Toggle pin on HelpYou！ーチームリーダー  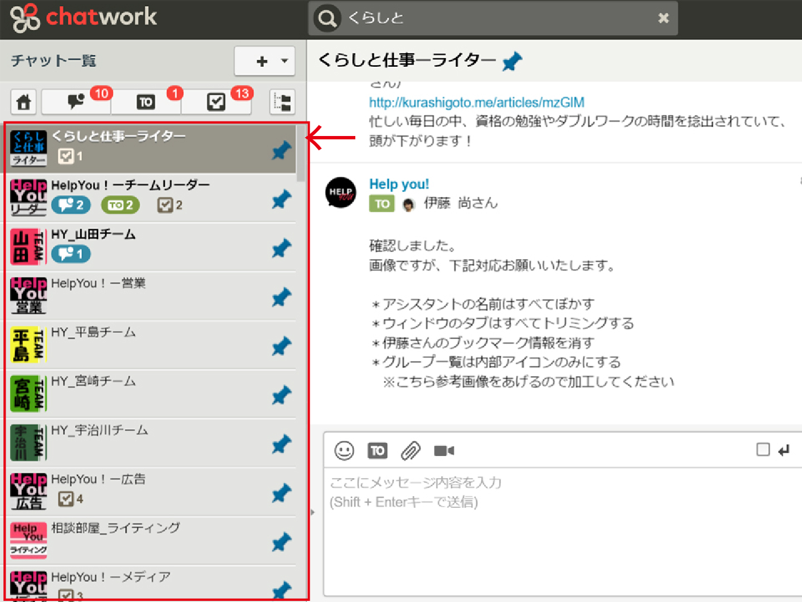click(281, 199)
